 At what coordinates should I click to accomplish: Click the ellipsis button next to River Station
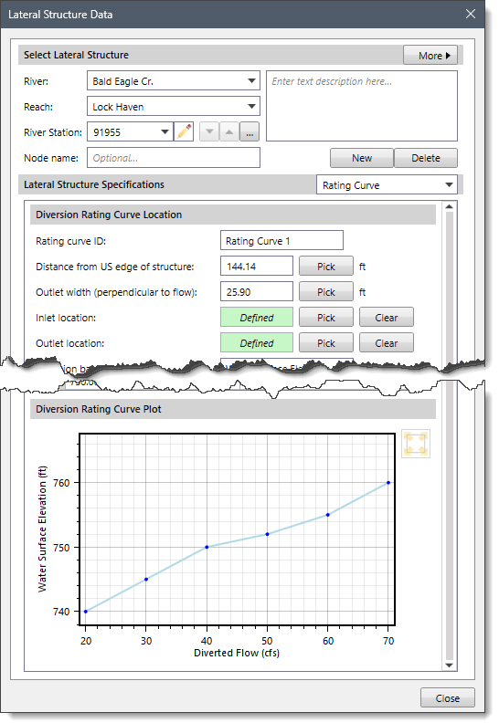click(249, 132)
